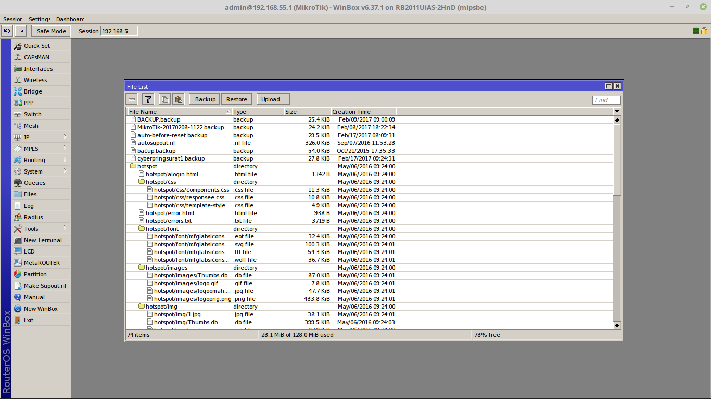Expand the Tools submenu

(x=41, y=229)
